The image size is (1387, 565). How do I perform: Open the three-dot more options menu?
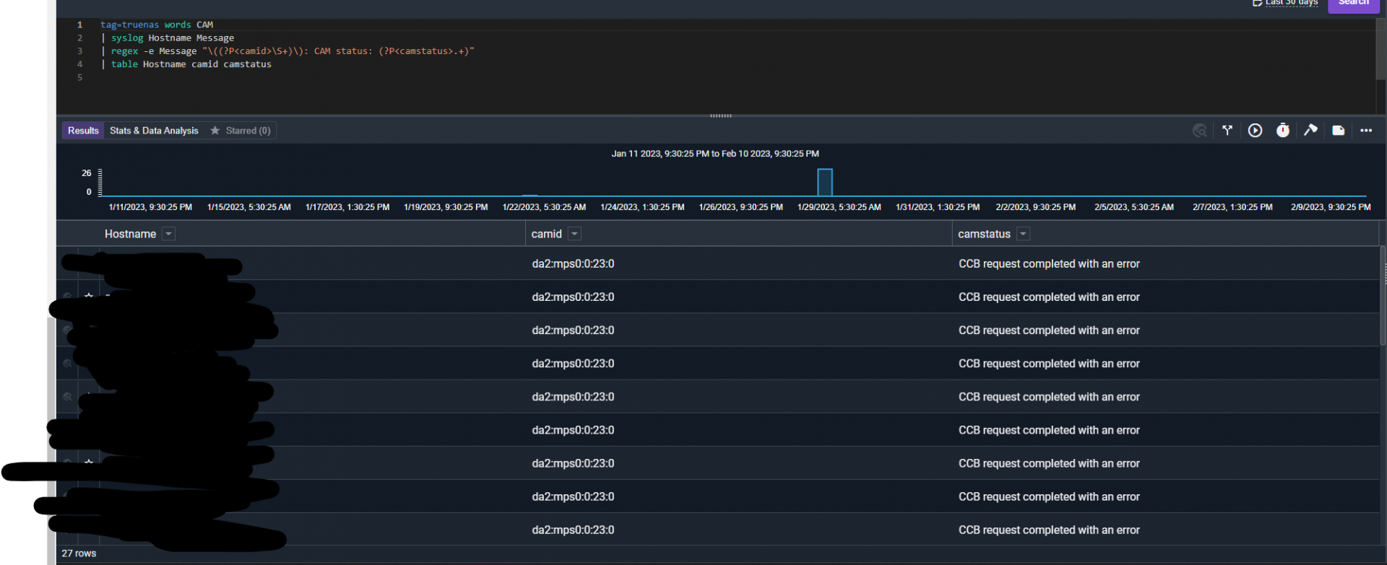point(1366,131)
